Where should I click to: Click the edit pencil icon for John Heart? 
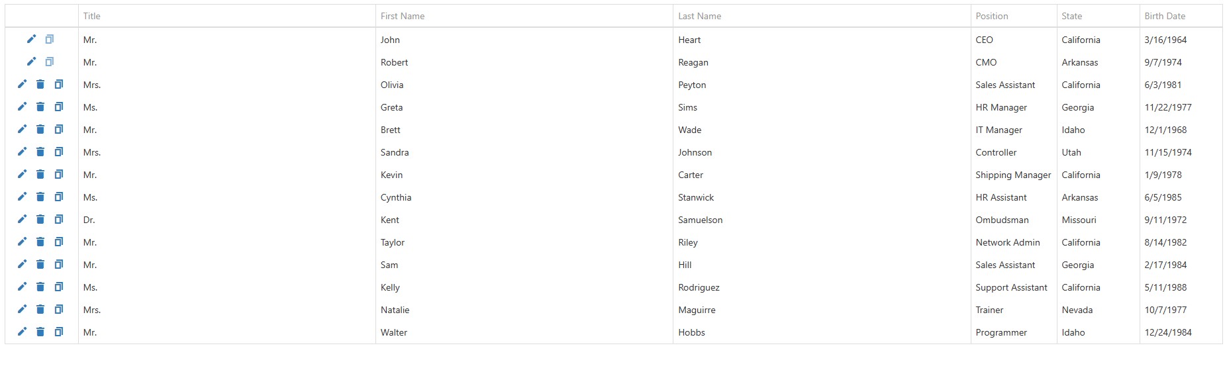click(x=31, y=39)
